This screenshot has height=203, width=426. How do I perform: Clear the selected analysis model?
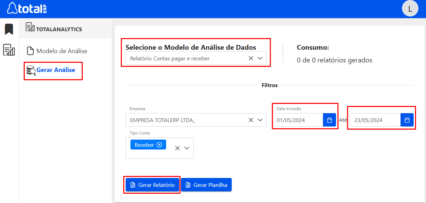pyautogui.click(x=251, y=58)
